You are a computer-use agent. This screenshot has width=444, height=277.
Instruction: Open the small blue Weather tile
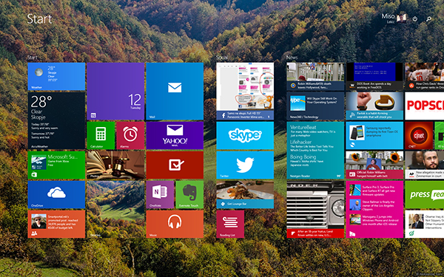pos(56,76)
